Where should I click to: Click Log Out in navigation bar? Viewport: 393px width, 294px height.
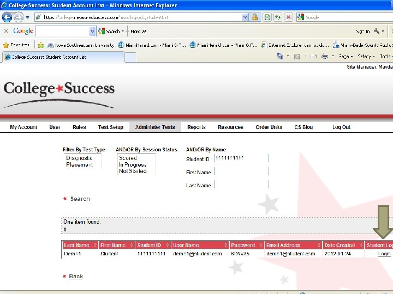coord(341,127)
